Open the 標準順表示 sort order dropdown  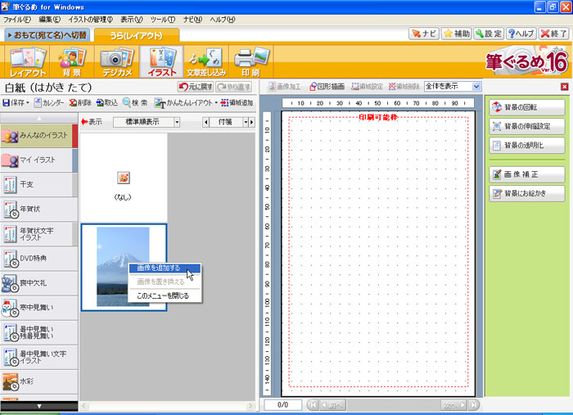click(177, 122)
